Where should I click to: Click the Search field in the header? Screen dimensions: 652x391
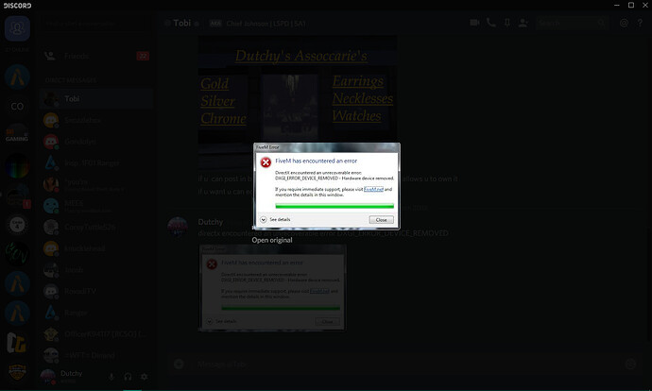(x=572, y=23)
